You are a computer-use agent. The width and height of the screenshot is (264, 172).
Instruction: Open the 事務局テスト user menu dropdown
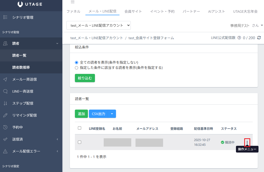tap(247, 25)
